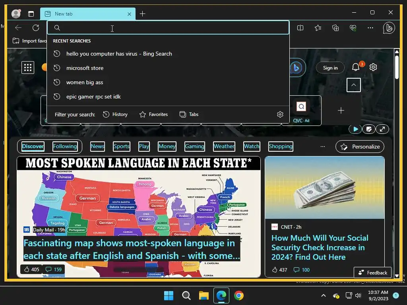This screenshot has height=305, width=407.
Task: Switch to the Discover feed tab
Action: point(33,146)
